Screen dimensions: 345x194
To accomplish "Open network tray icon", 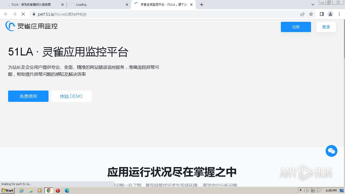I will tap(313, 190).
